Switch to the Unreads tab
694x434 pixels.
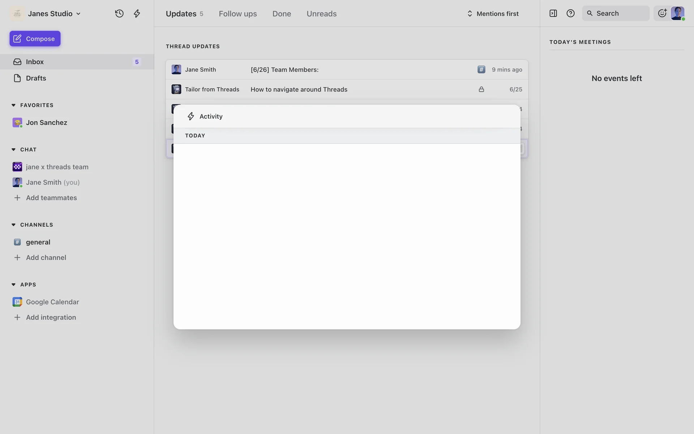[321, 13]
